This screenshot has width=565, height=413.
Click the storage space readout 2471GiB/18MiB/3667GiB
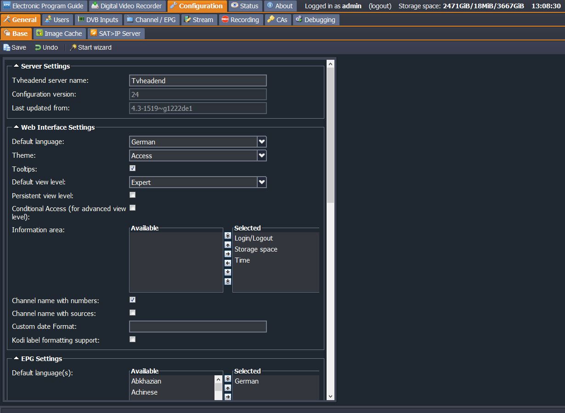pos(483,6)
